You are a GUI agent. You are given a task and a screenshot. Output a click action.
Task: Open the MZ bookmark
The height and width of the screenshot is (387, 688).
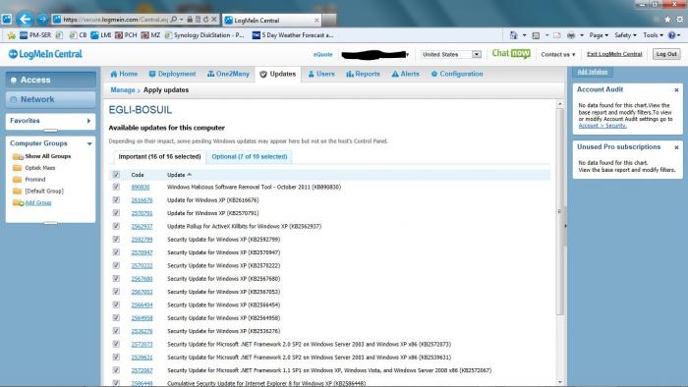pos(150,35)
